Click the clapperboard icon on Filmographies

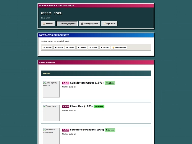click(82, 23)
